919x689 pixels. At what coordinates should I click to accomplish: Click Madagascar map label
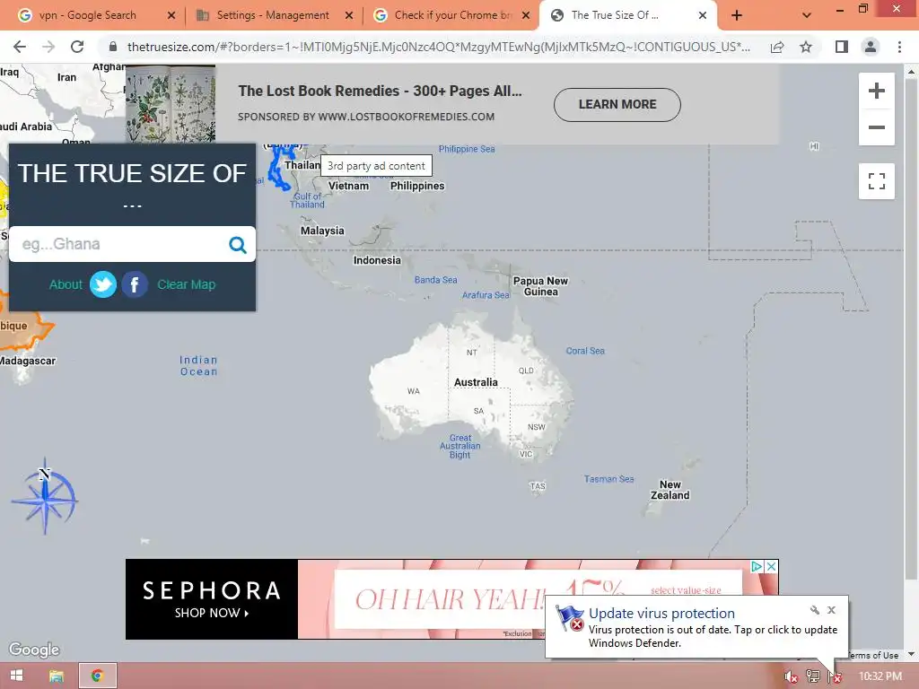28,361
